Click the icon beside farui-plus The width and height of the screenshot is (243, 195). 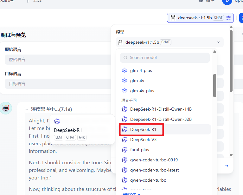125,150
